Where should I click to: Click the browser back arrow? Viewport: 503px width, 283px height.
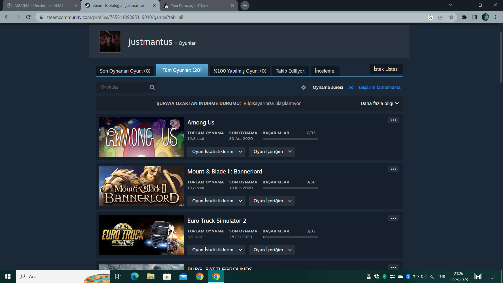7,17
